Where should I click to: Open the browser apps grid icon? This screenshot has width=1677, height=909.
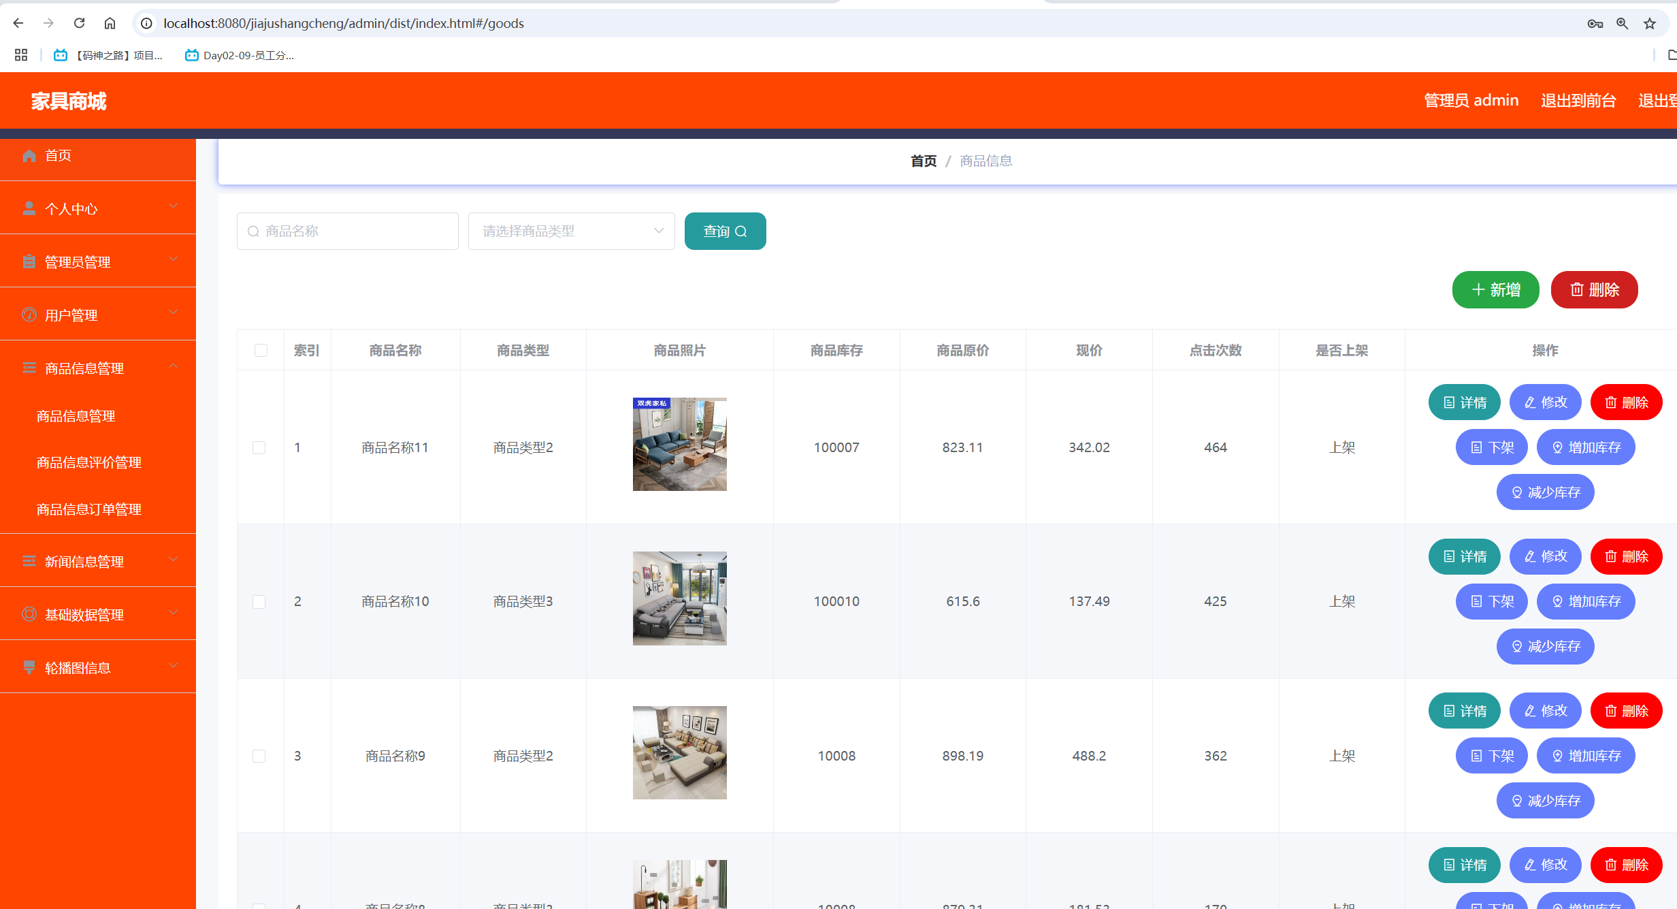(x=21, y=55)
